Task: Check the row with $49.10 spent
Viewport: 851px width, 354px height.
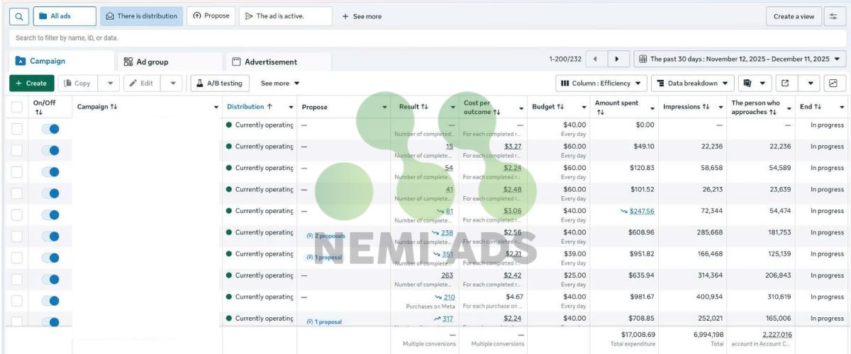Action: (17, 150)
